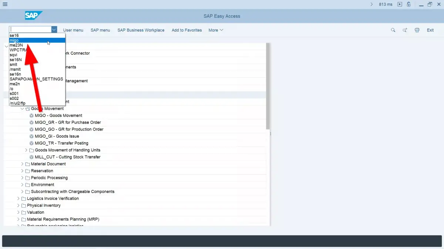The image size is (444, 249).
Task: Open MIGO_TR - Transfer Posting entry
Action: click(x=61, y=143)
